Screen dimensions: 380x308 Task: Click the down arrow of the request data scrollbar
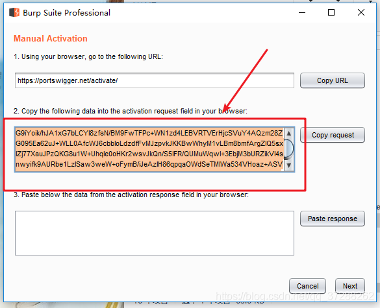pyautogui.click(x=289, y=165)
